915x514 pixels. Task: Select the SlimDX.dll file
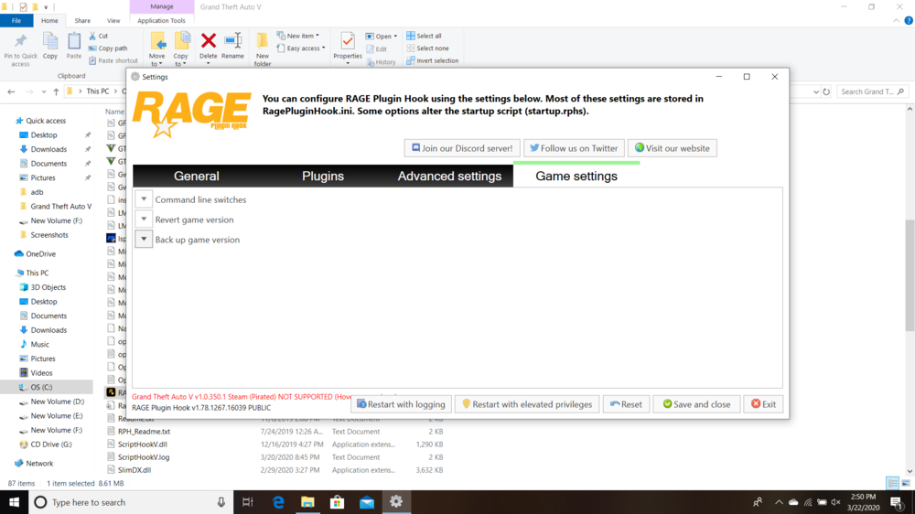135,470
